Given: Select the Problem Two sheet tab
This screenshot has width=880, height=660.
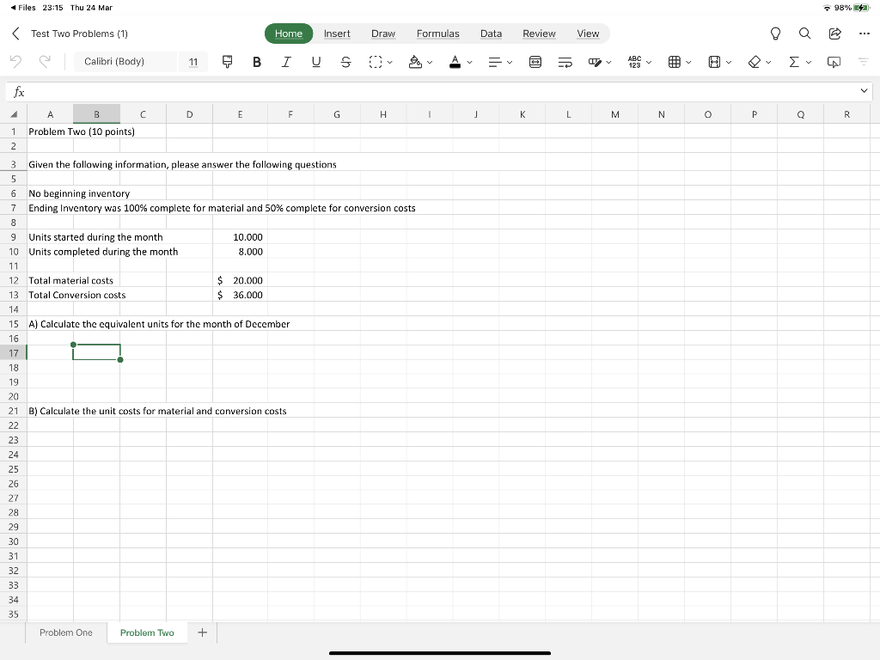Looking at the screenshot, I should coord(147,632).
